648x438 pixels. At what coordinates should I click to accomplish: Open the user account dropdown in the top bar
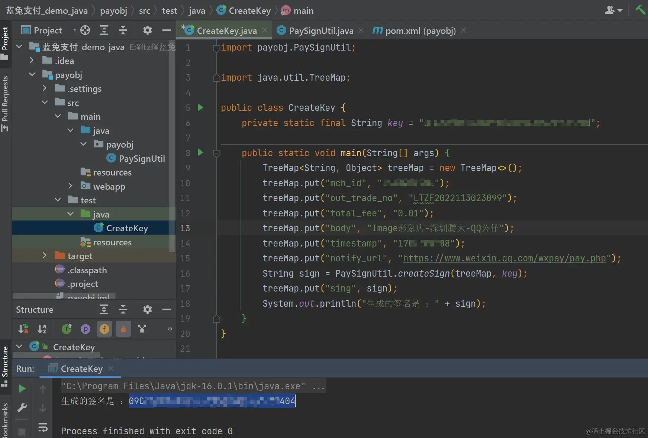613,10
